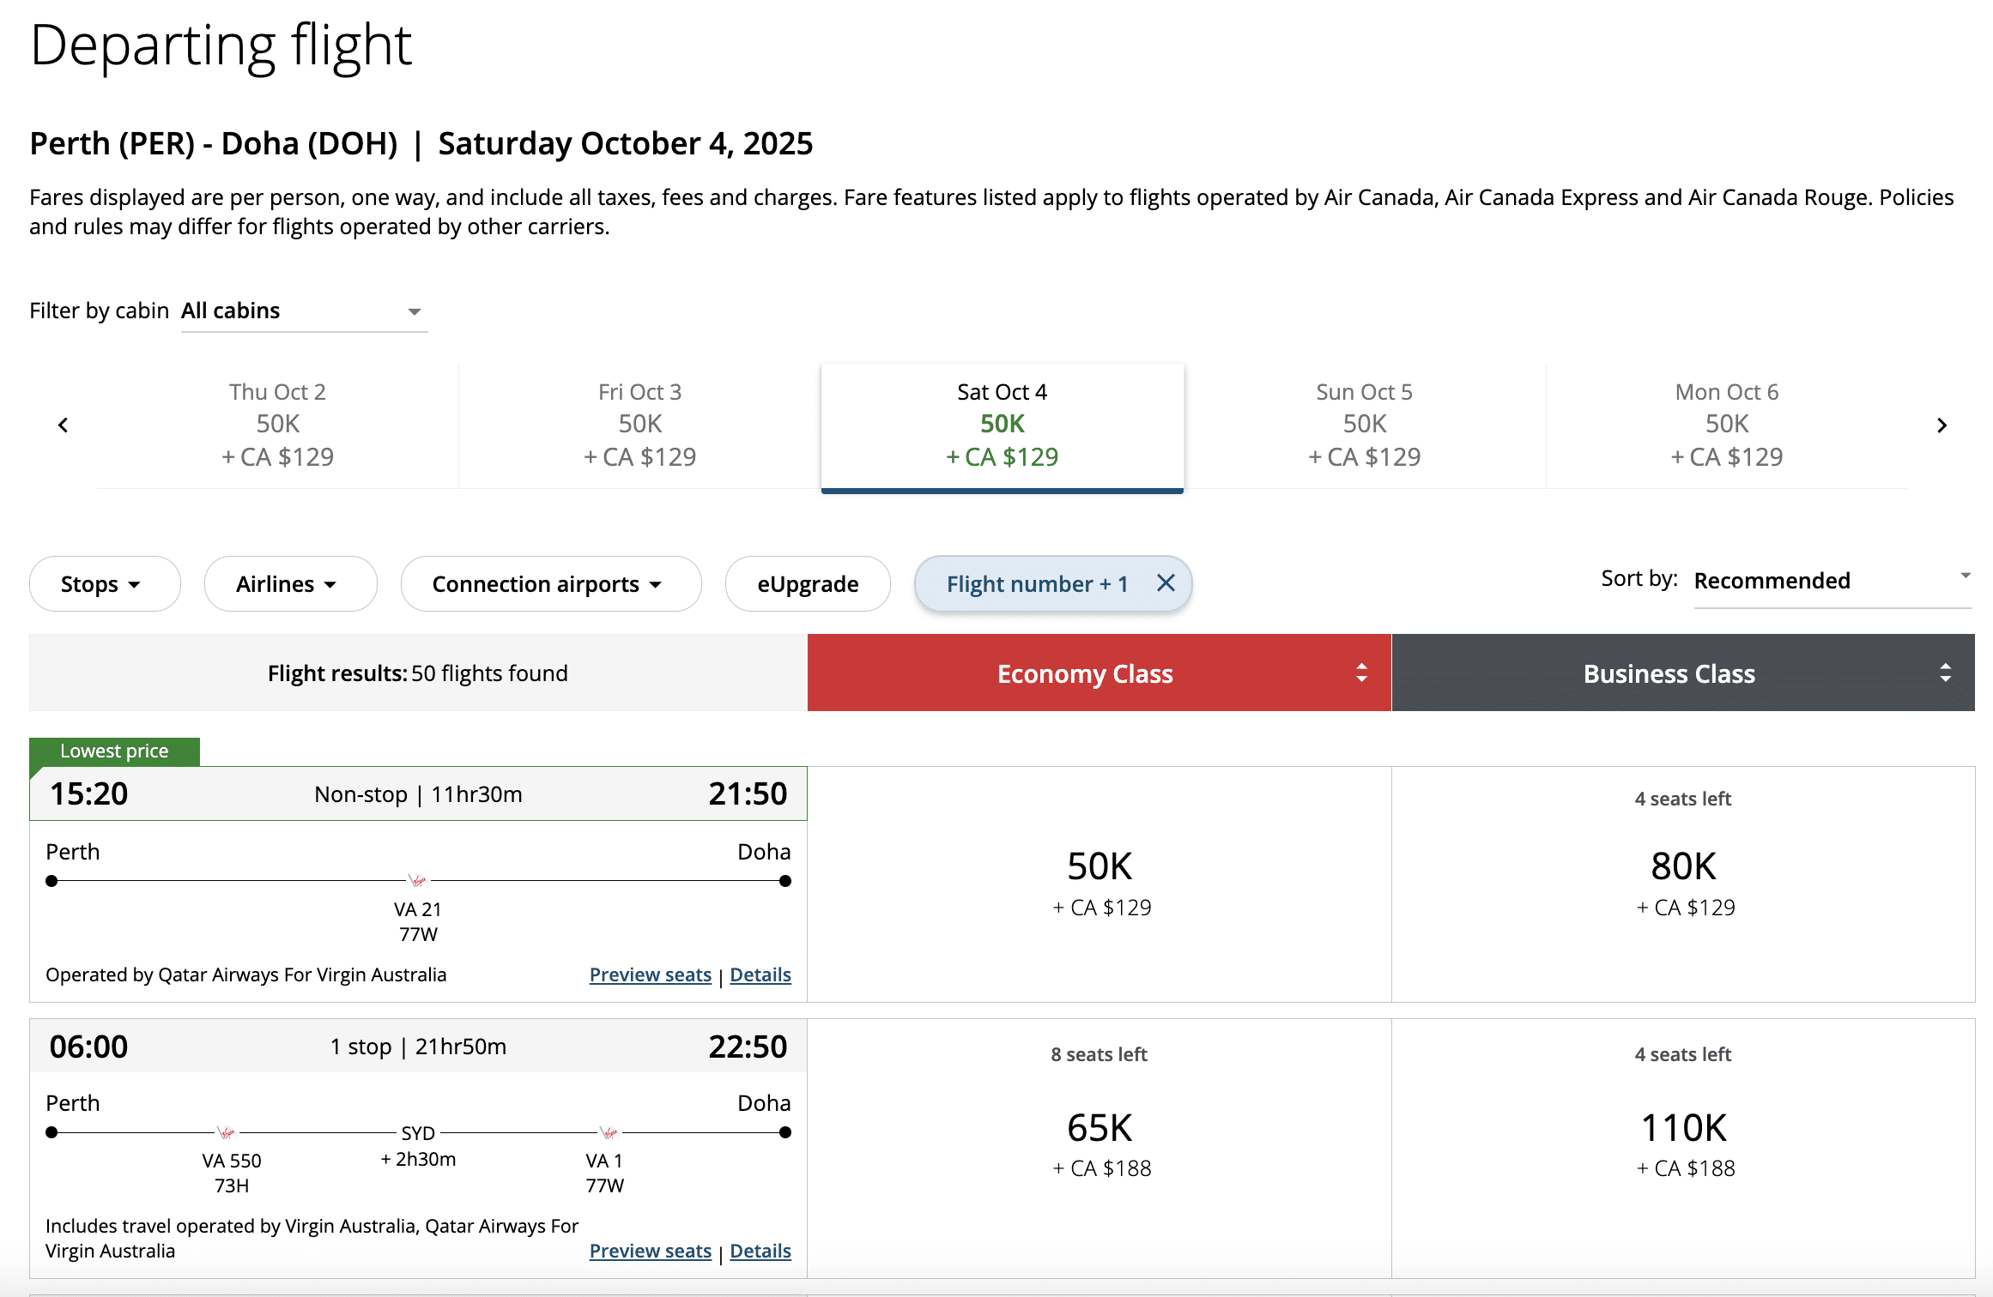
Task: Remove the Flight number + 1 filter
Action: click(x=1165, y=583)
